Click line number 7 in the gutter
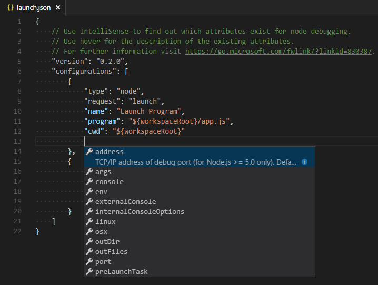This screenshot has height=285, width=378. 19,82
